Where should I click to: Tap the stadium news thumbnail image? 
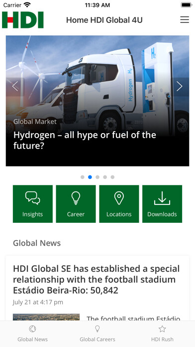click(46, 317)
